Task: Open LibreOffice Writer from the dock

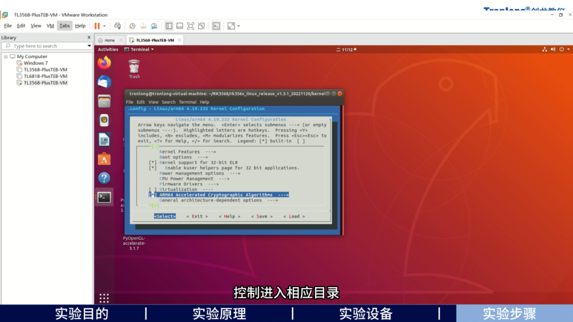Action: (x=104, y=139)
